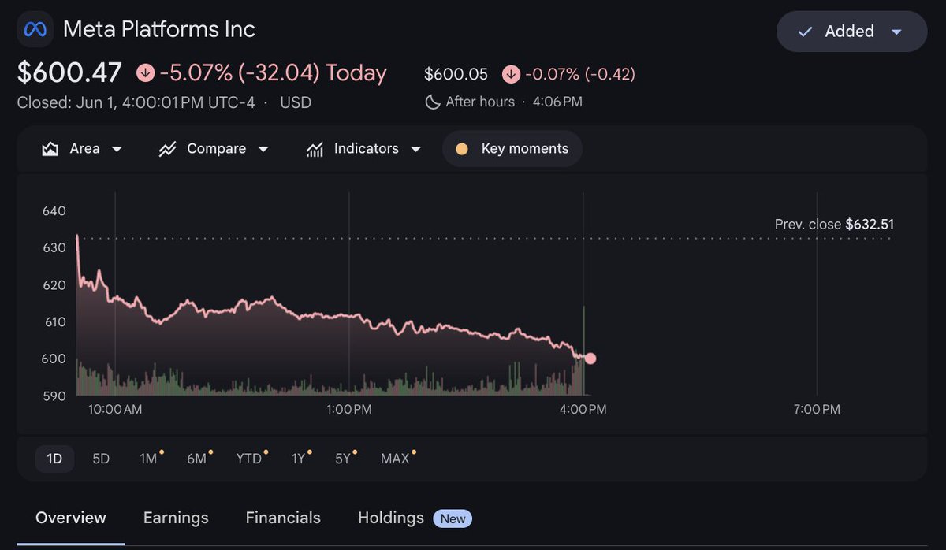
Task: Click the New badge beside Holdings
Action: (x=453, y=518)
